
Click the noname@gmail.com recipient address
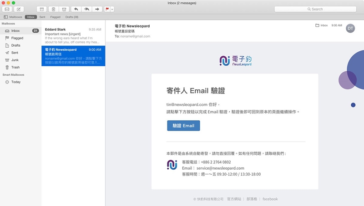135,36
